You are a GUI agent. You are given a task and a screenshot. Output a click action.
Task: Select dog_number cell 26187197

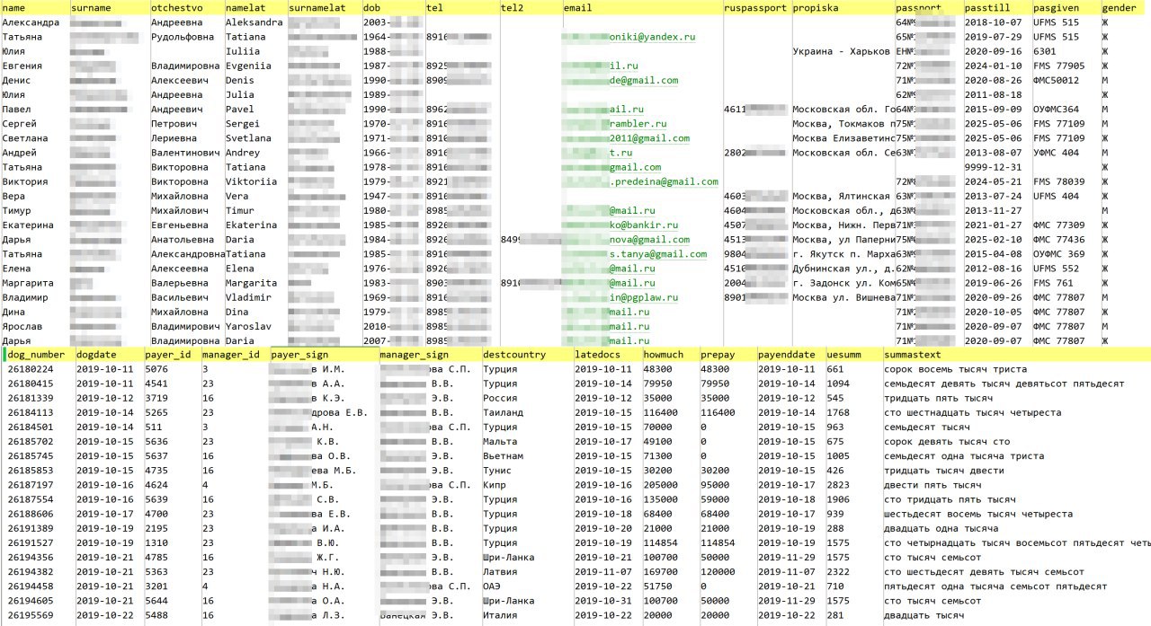tap(31, 485)
